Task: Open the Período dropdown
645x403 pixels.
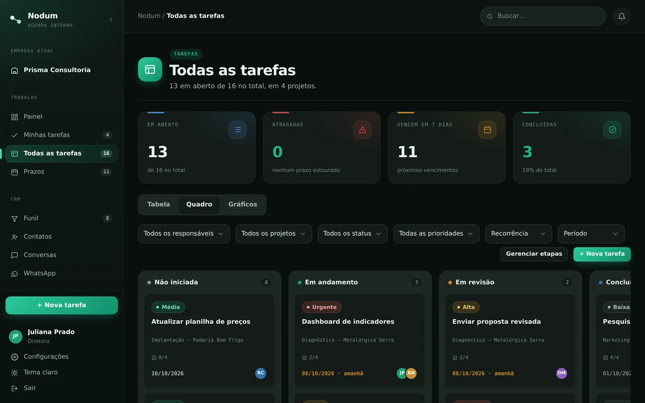Action: (x=591, y=234)
